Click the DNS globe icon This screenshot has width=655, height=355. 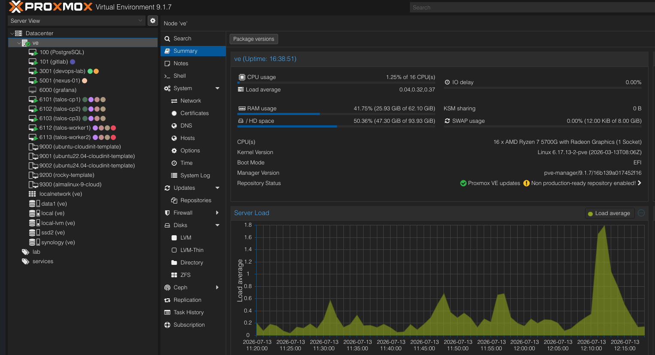pyautogui.click(x=174, y=126)
